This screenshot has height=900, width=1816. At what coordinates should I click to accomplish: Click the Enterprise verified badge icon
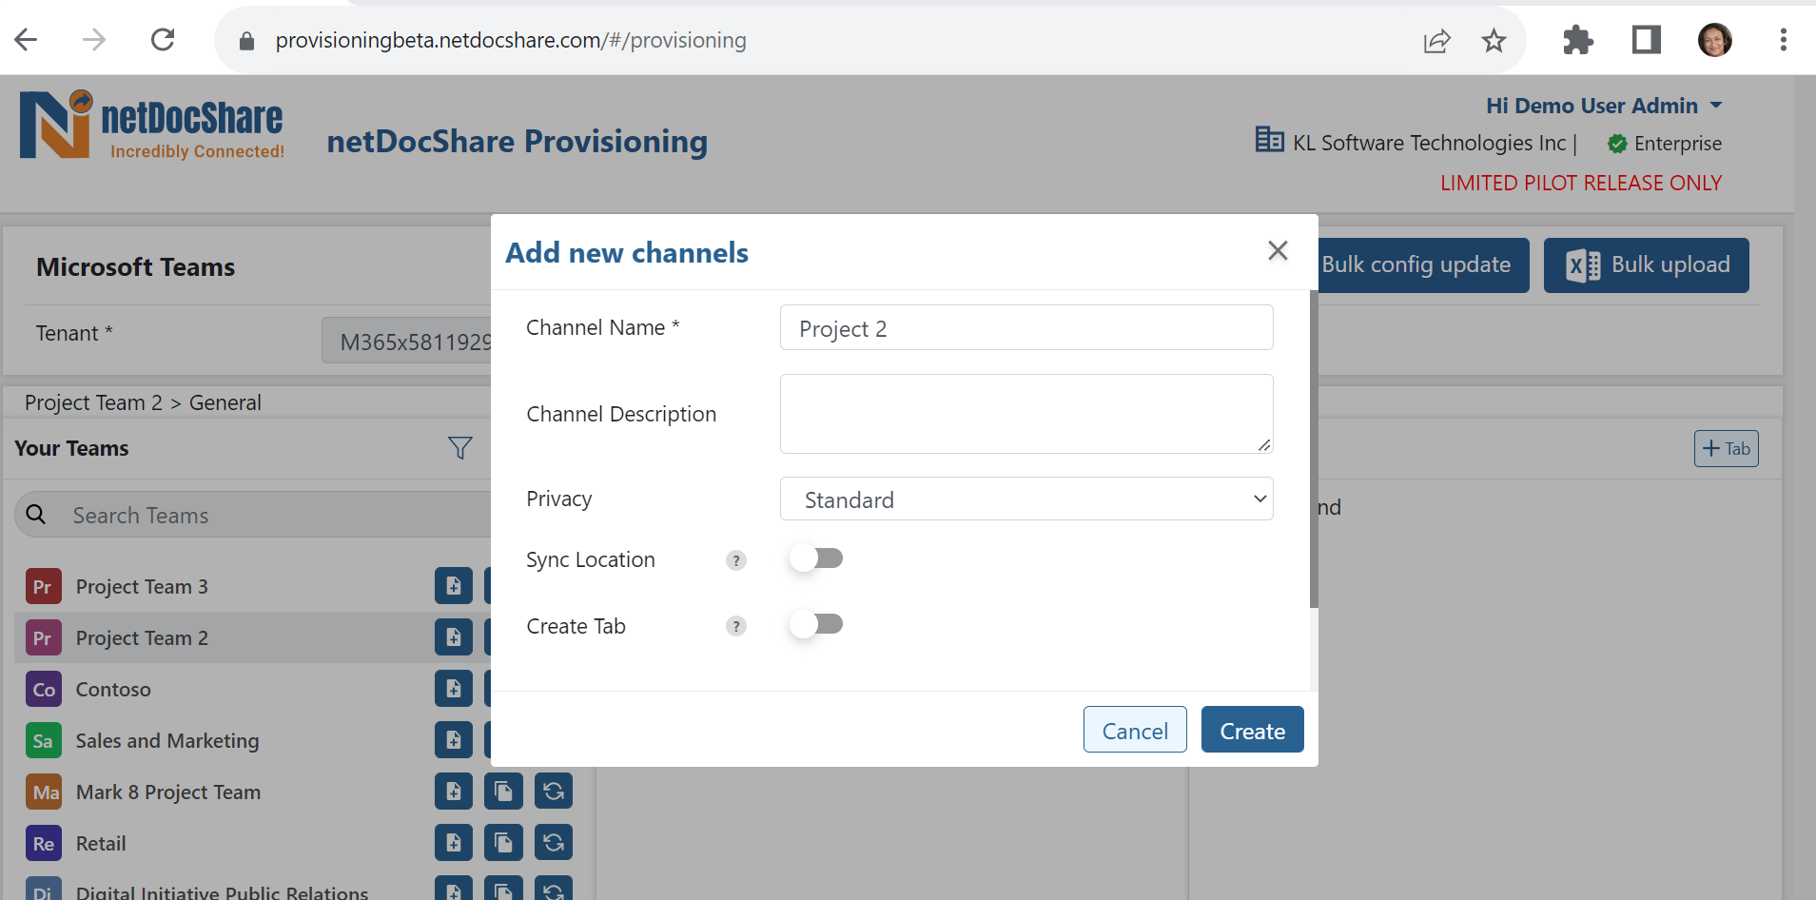tap(1617, 144)
